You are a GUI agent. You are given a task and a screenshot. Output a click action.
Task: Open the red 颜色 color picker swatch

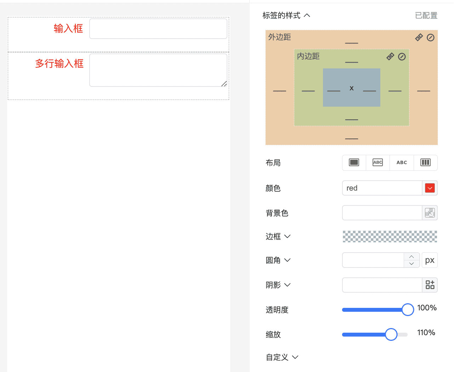430,188
